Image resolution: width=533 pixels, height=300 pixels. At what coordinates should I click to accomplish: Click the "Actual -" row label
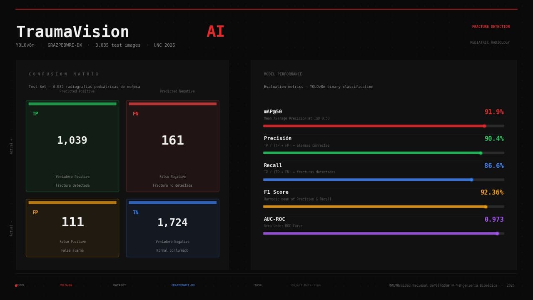(11, 228)
